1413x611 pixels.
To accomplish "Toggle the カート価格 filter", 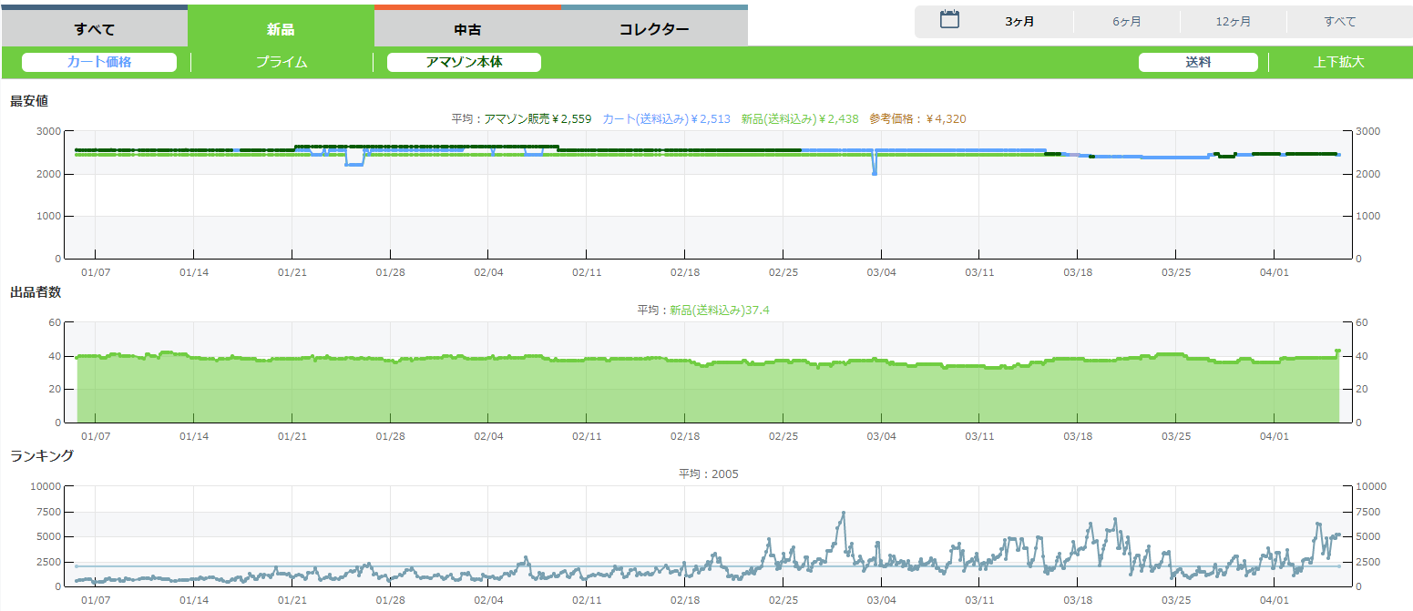I will [x=99, y=62].
